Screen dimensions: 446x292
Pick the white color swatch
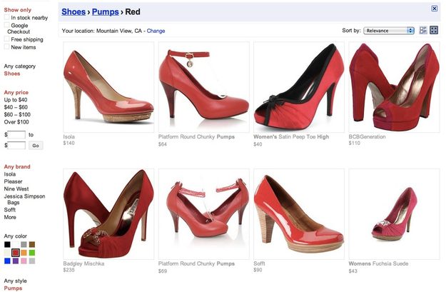point(16,244)
